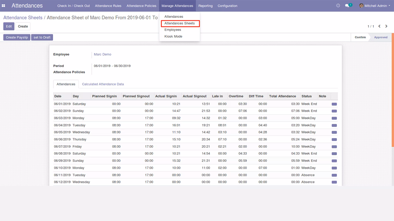Open note button for 06/01/2019 row

[x=334, y=104]
